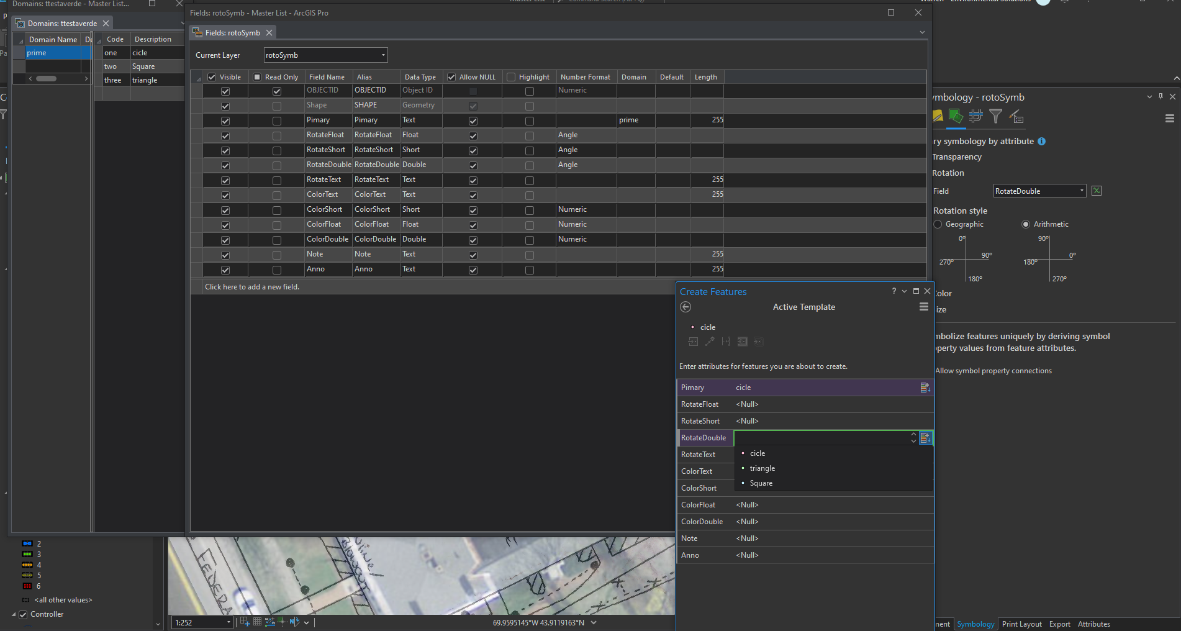Click the Display filters funnel icon
1181x631 pixels.
[995, 116]
